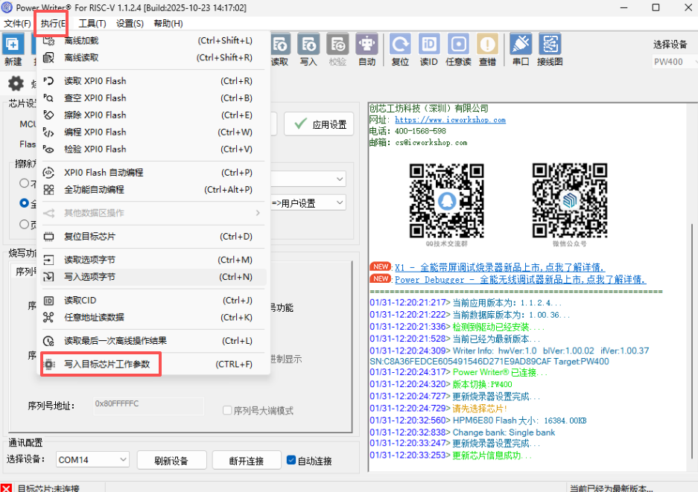Open the www.icworkshop.com website link
This screenshot has width=698, height=492.
click(x=450, y=120)
